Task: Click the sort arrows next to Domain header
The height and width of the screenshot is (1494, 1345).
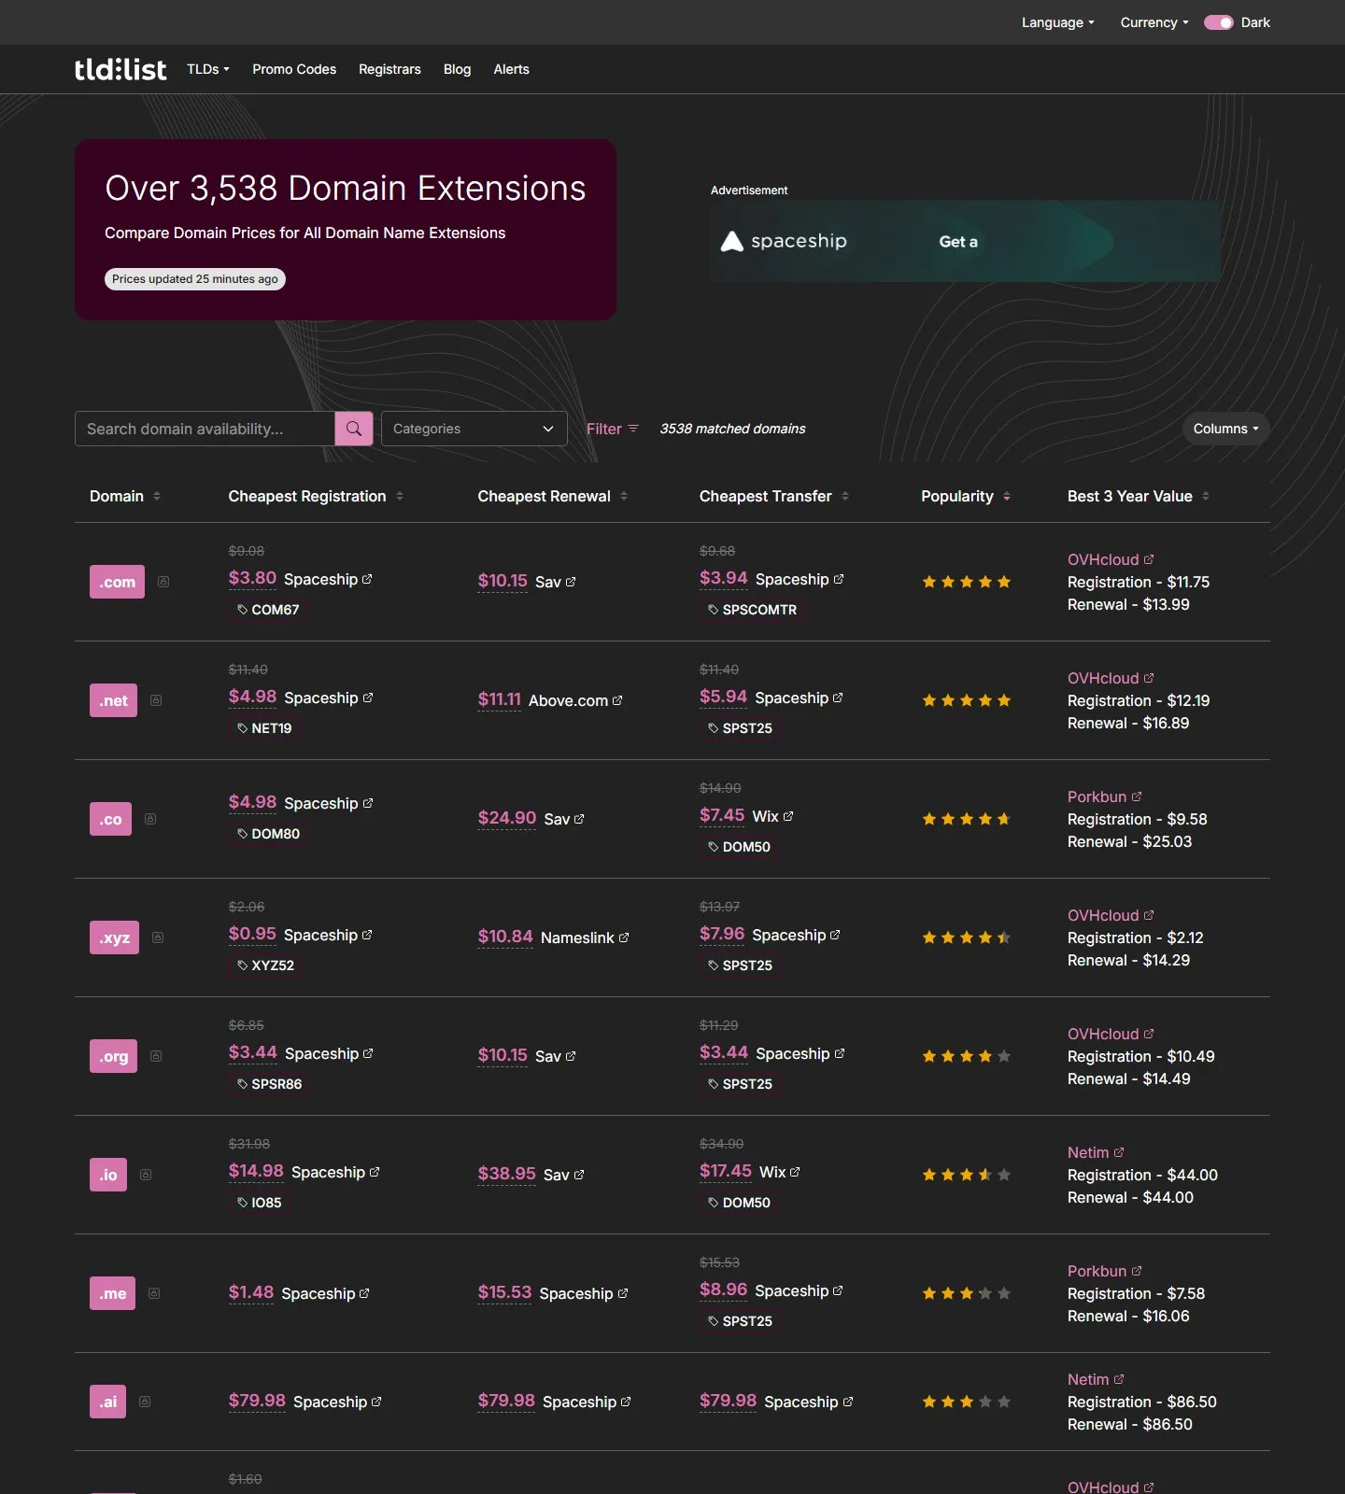Action: [x=157, y=496]
